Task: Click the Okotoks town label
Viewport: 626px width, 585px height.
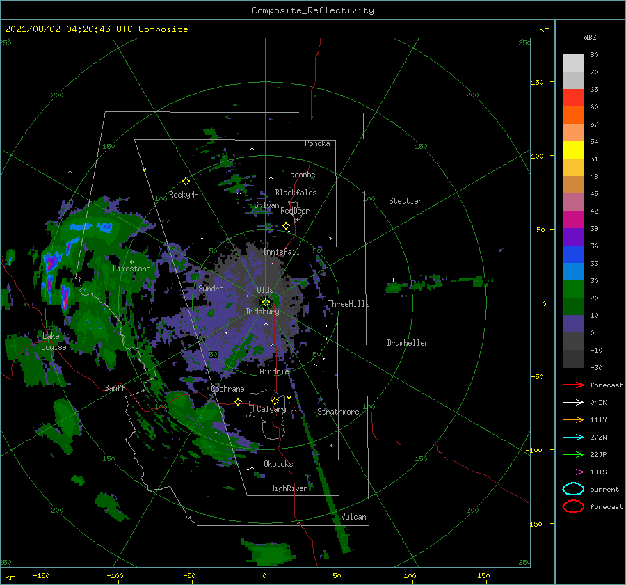Action: (279, 464)
